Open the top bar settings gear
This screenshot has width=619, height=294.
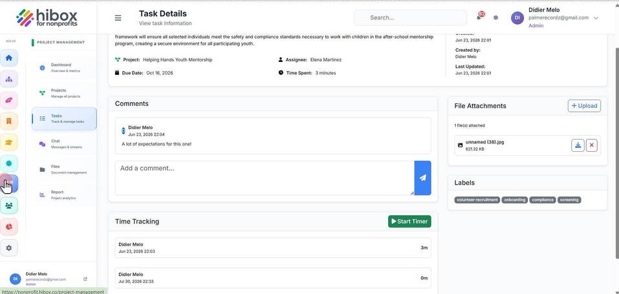(x=496, y=17)
